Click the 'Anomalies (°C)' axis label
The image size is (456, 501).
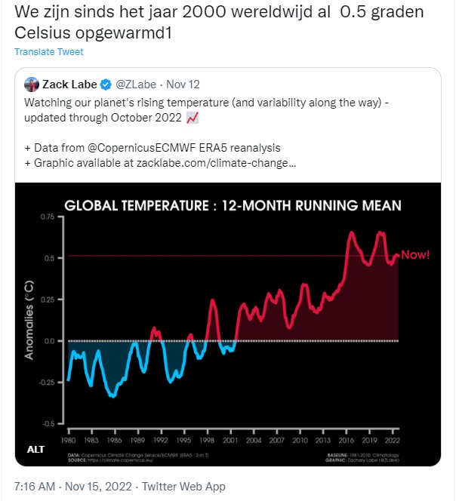tap(29, 317)
